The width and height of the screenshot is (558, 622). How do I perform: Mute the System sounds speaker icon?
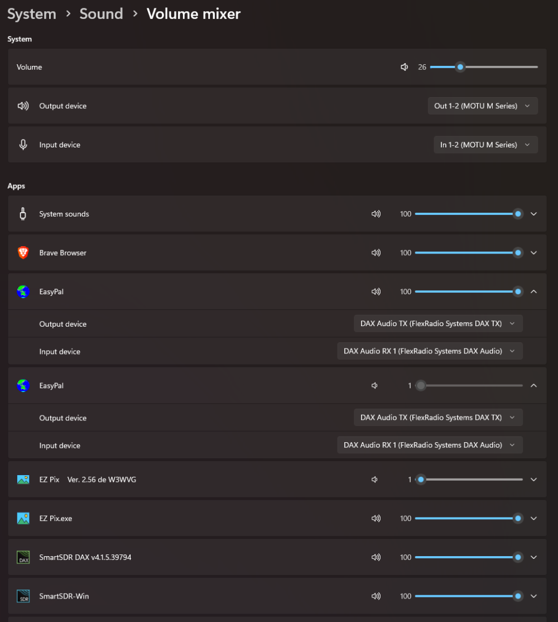pos(376,214)
